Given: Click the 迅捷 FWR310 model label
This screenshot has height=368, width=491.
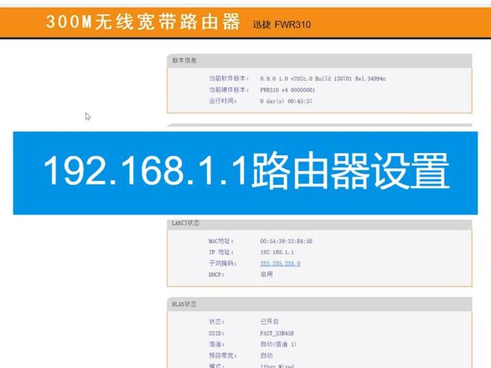Looking at the screenshot, I should [x=282, y=25].
